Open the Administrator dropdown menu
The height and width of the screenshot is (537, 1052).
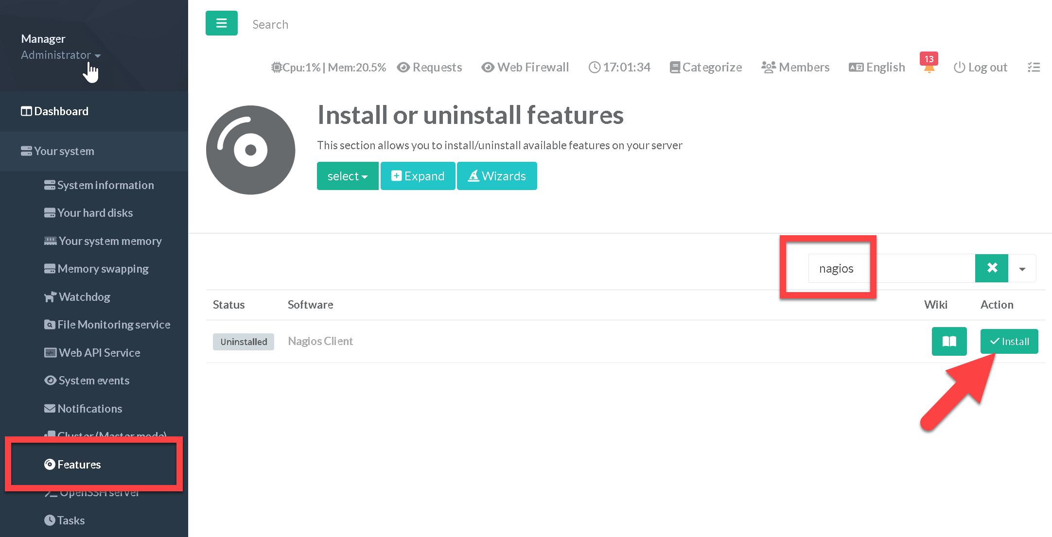coord(61,55)
